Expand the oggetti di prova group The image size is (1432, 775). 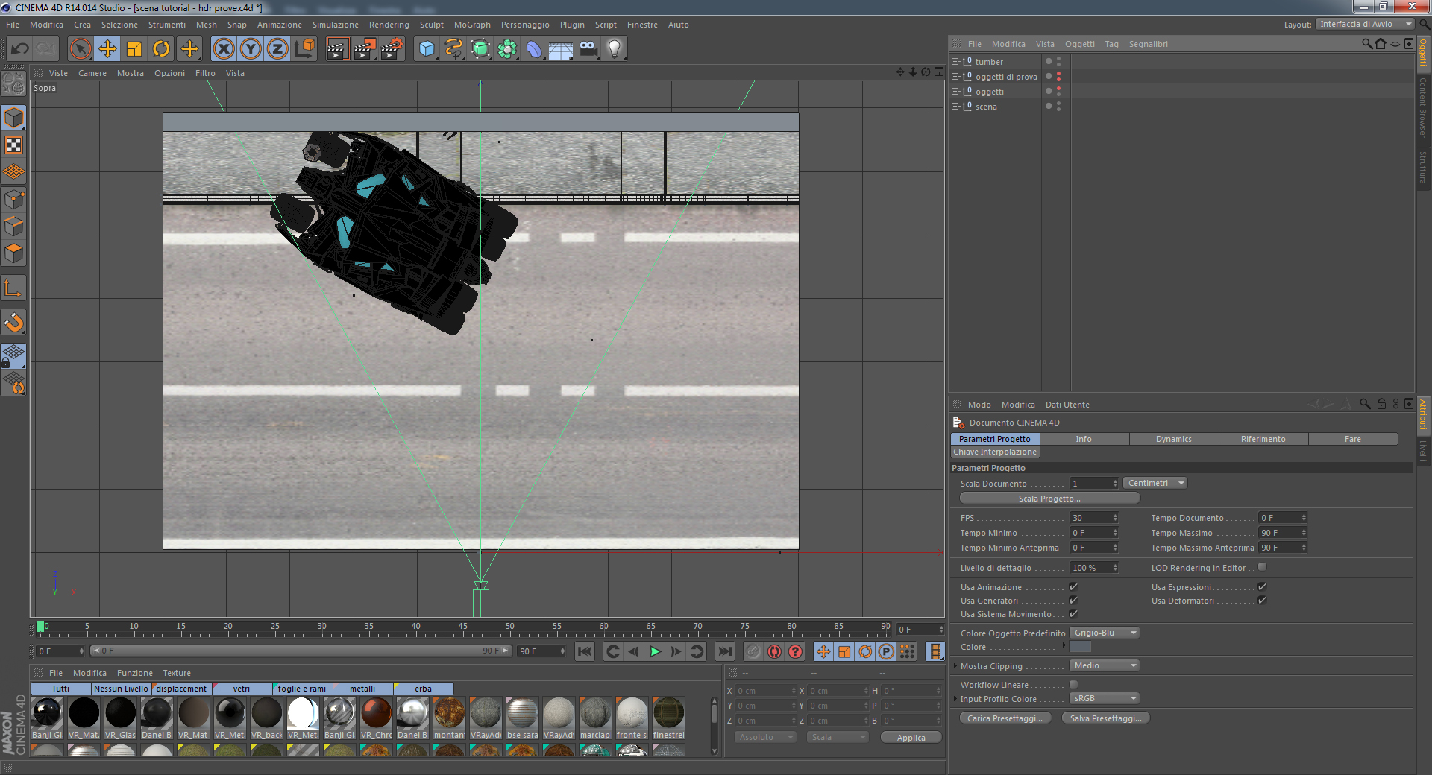pyautogui.click(x=955, y=77)
